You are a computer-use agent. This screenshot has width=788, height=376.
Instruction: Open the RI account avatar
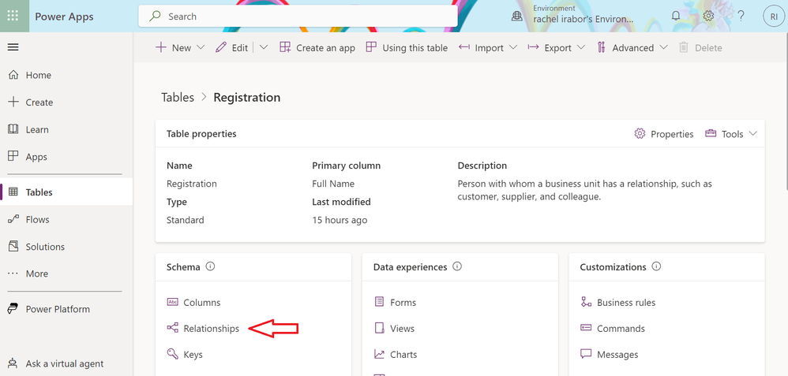tap(774, 17)
